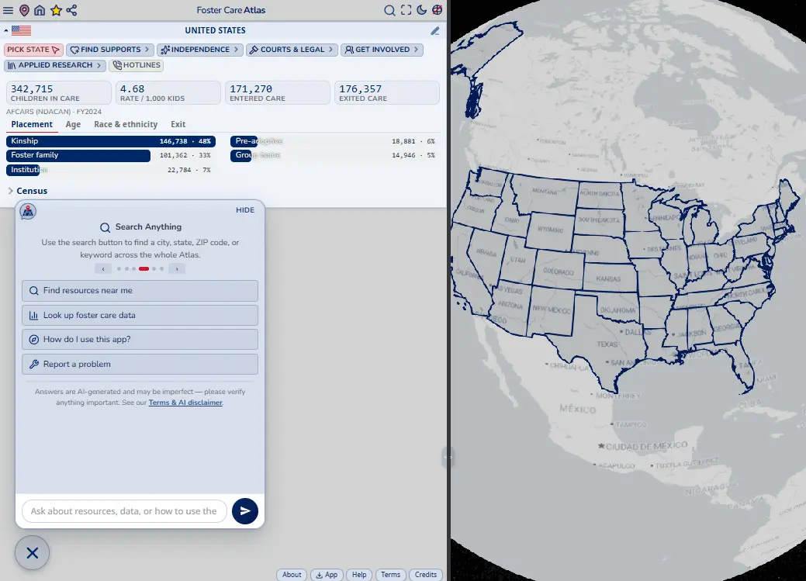Go to the home icon
Screen dimensions: 806x581
[x=40, y=10]
